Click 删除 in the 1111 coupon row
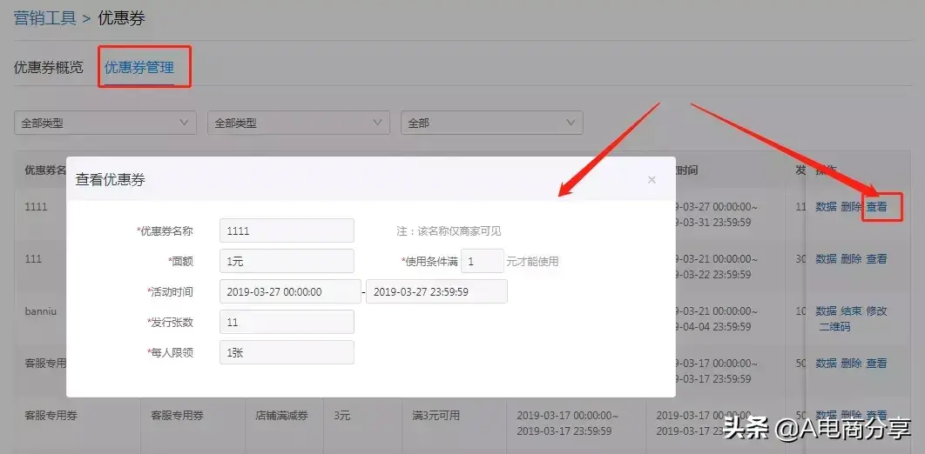 pyautogui.click(x=851, y=207)
